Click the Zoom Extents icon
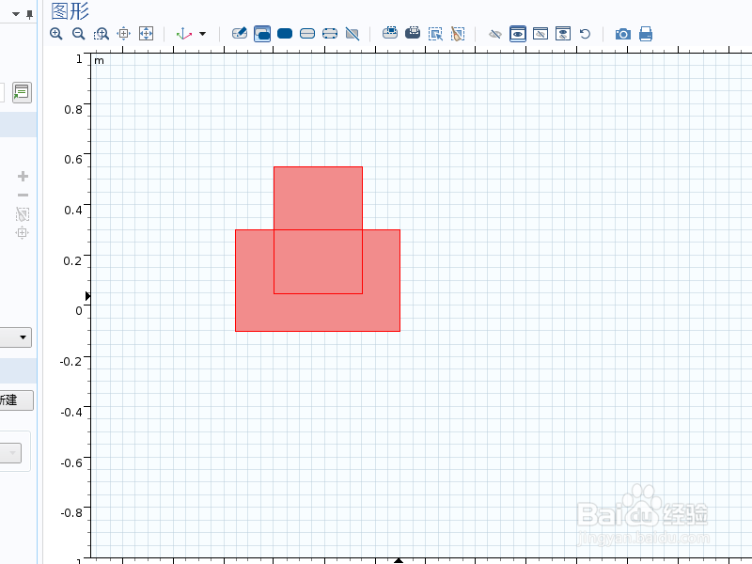This screenshot has height=564, width=752. tap(147, 34)
